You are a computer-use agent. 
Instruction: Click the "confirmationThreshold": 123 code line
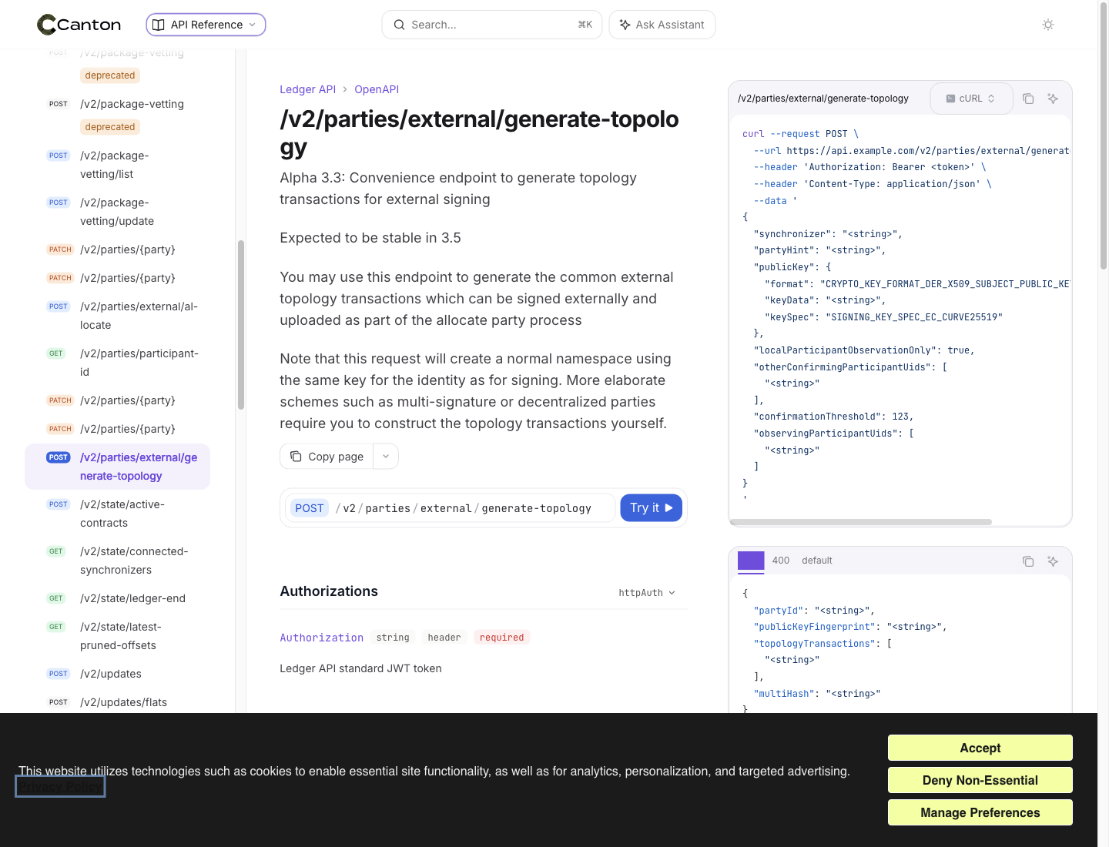pyautogui.click(x=833, y=417)
